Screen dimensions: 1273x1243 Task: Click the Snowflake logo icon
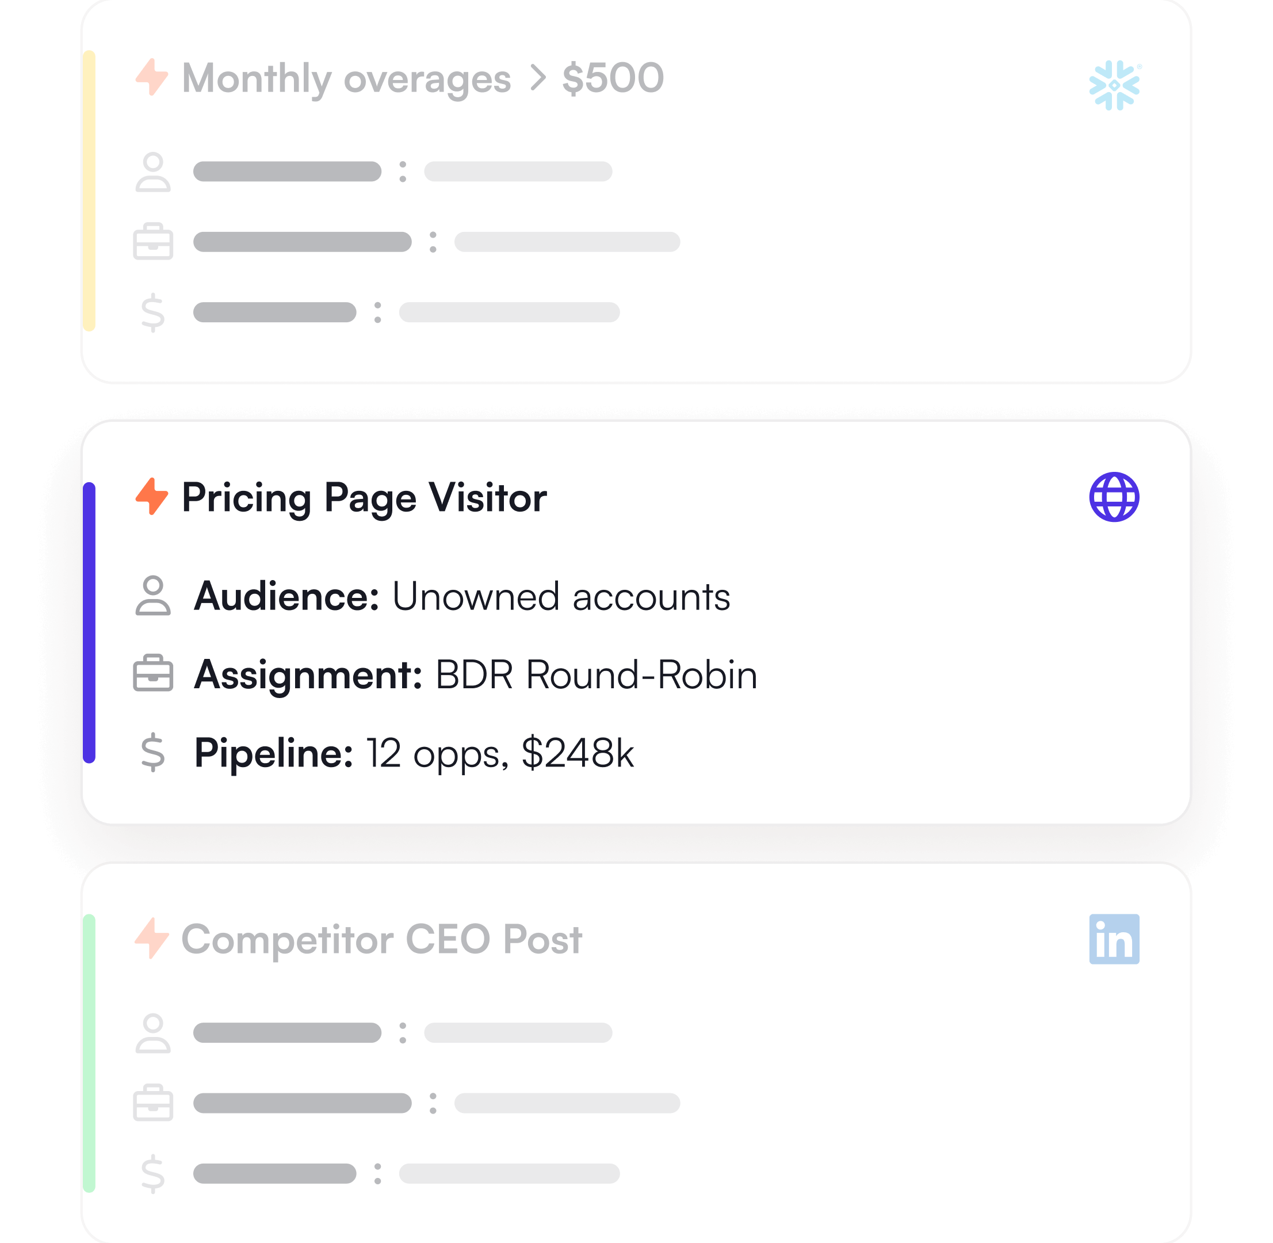pos(1114,86)
